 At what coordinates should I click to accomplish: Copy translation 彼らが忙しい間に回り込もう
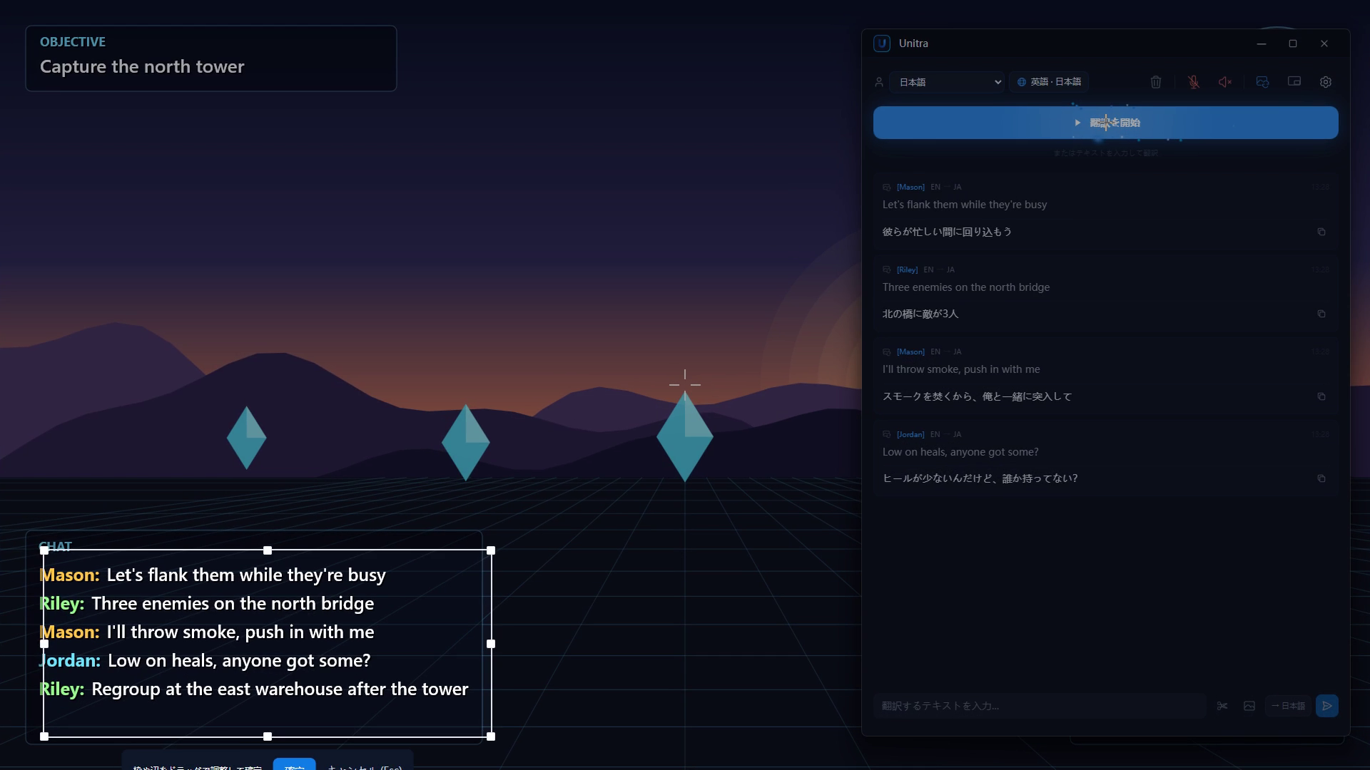pyautogui.click(x=1321, y=232)
